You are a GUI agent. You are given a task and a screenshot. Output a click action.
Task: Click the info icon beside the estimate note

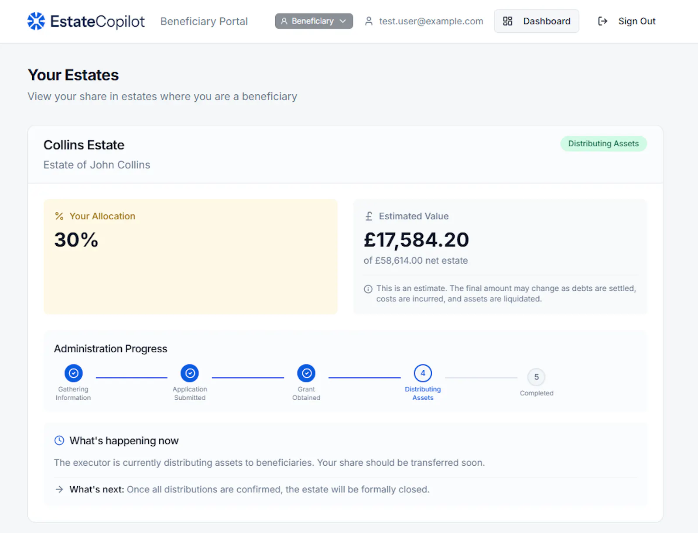[368, 289]
